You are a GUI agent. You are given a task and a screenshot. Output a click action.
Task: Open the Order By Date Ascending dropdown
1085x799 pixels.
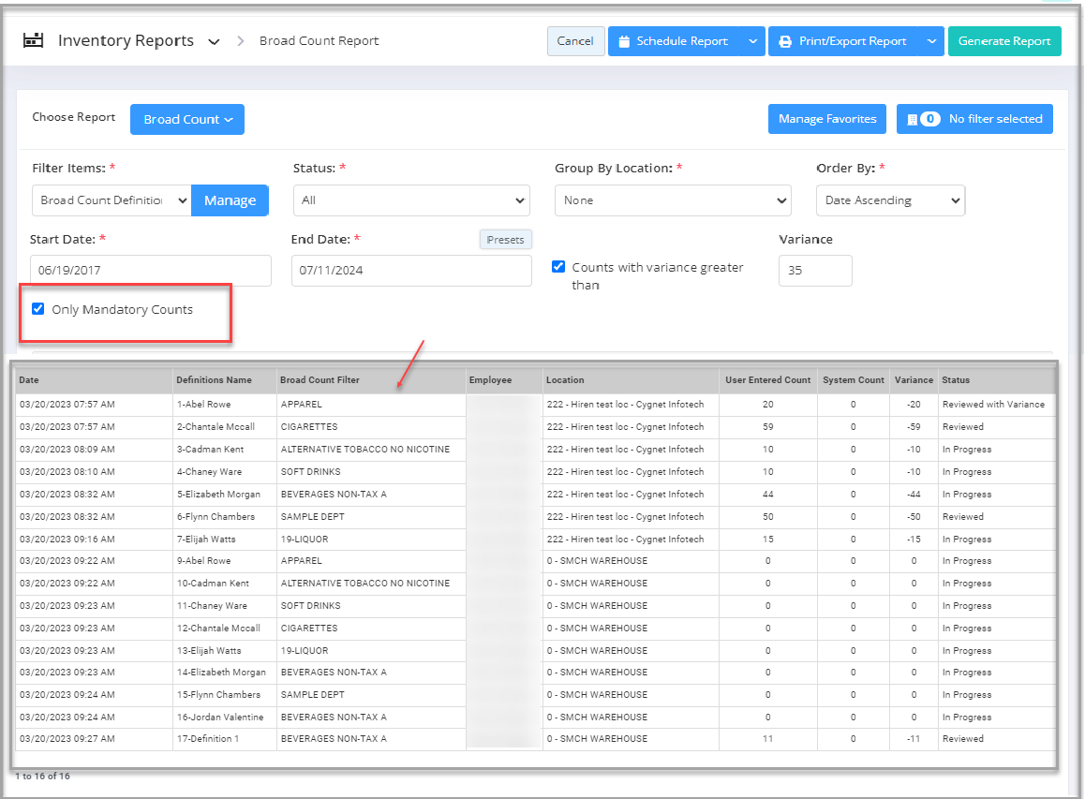point(890,200)
